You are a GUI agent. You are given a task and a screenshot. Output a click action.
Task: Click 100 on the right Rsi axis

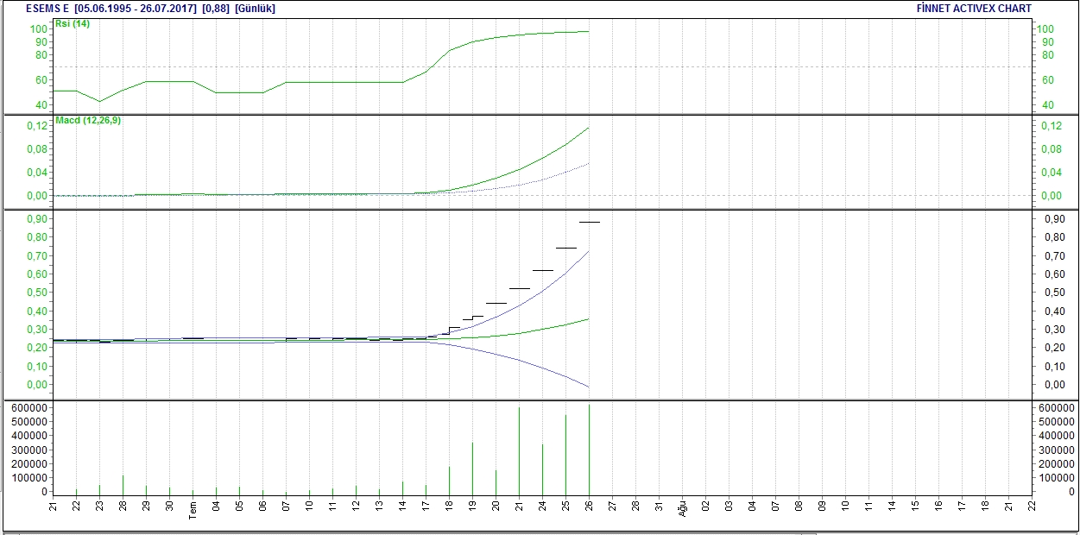1045,29
